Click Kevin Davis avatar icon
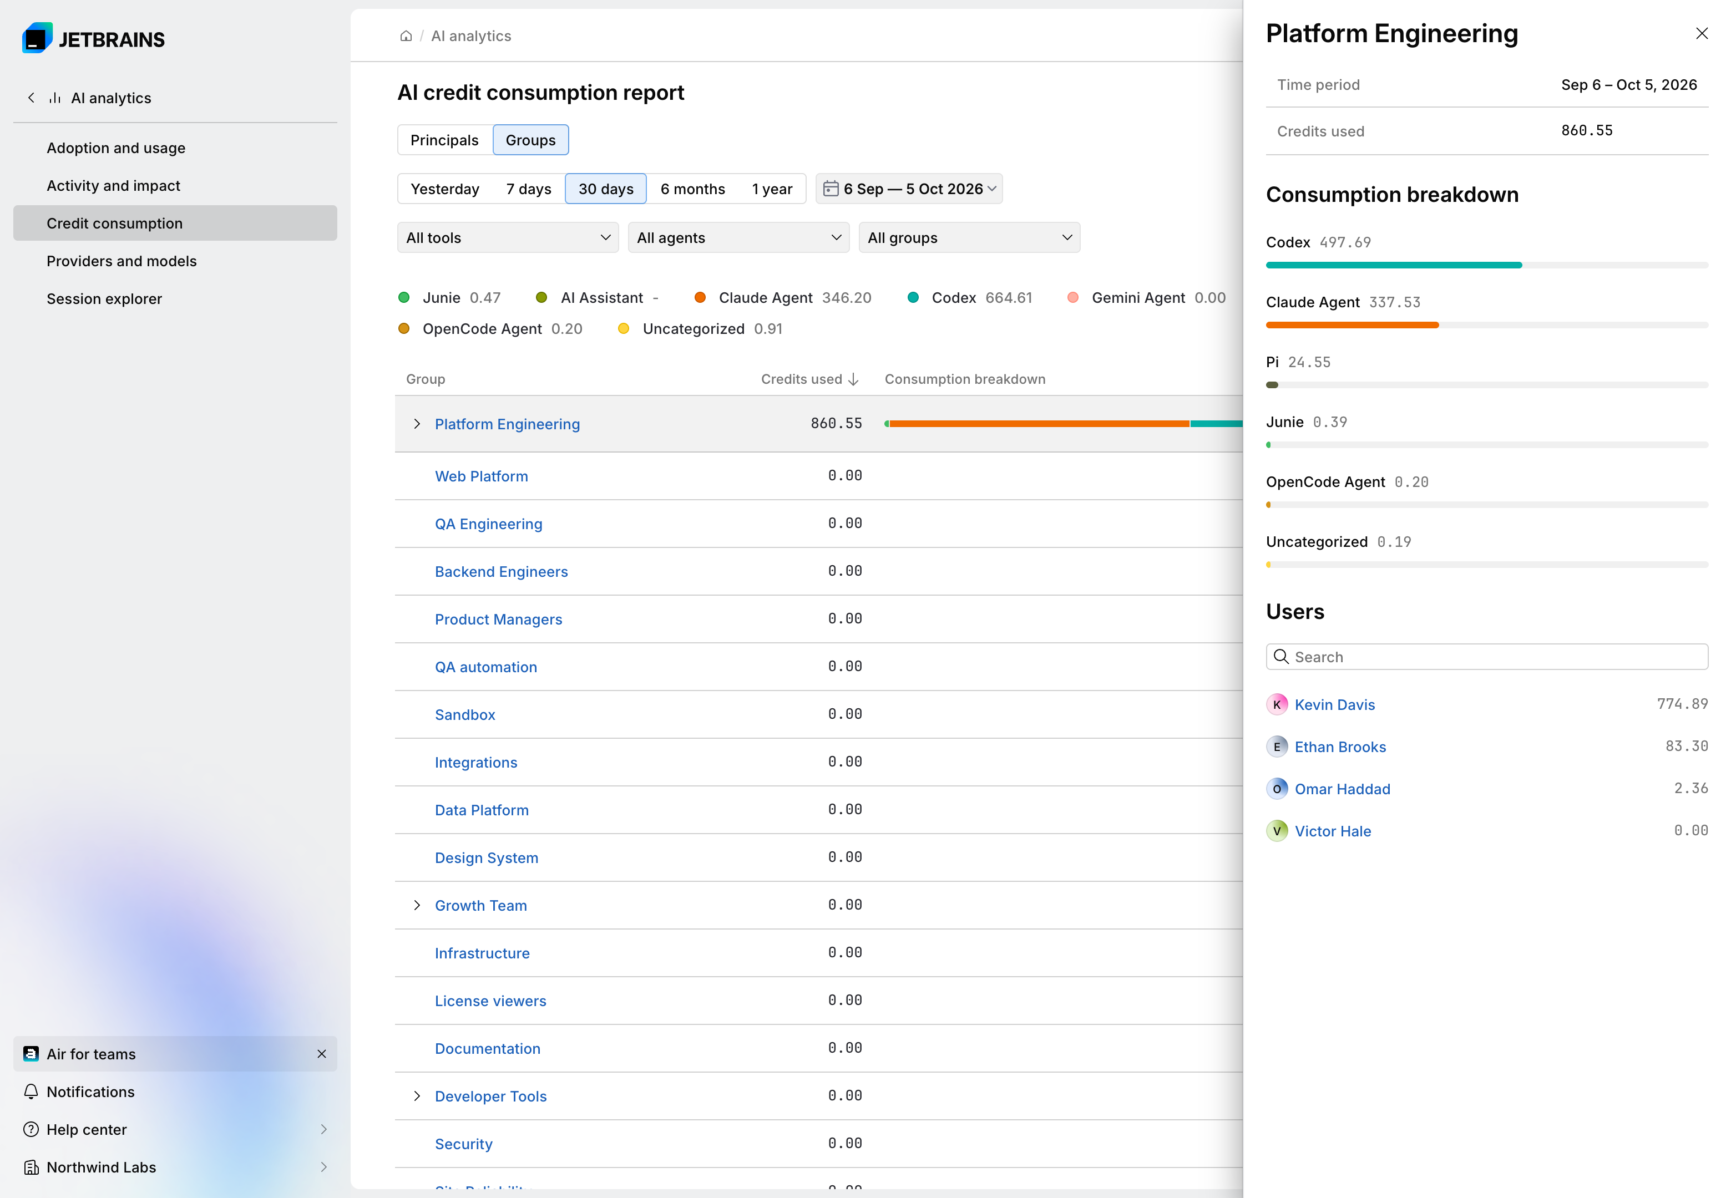Image resolution: width=1731 pixels, height=1198 pixels. coord(1276,704)
